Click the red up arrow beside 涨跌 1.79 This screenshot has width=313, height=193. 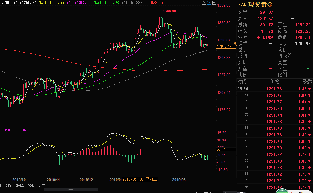coord(262,31)
